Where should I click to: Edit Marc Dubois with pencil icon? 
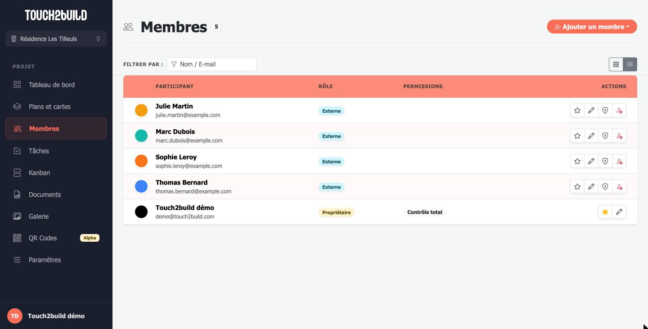pos(591,136)
